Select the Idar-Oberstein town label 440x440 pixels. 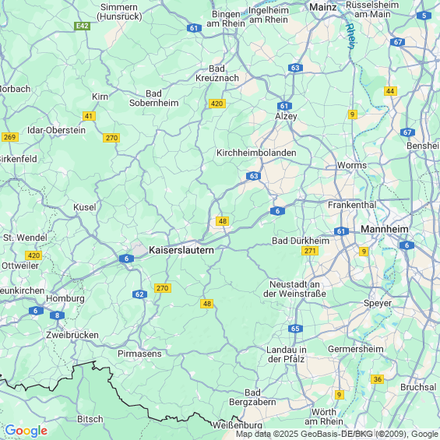[56, 130]
